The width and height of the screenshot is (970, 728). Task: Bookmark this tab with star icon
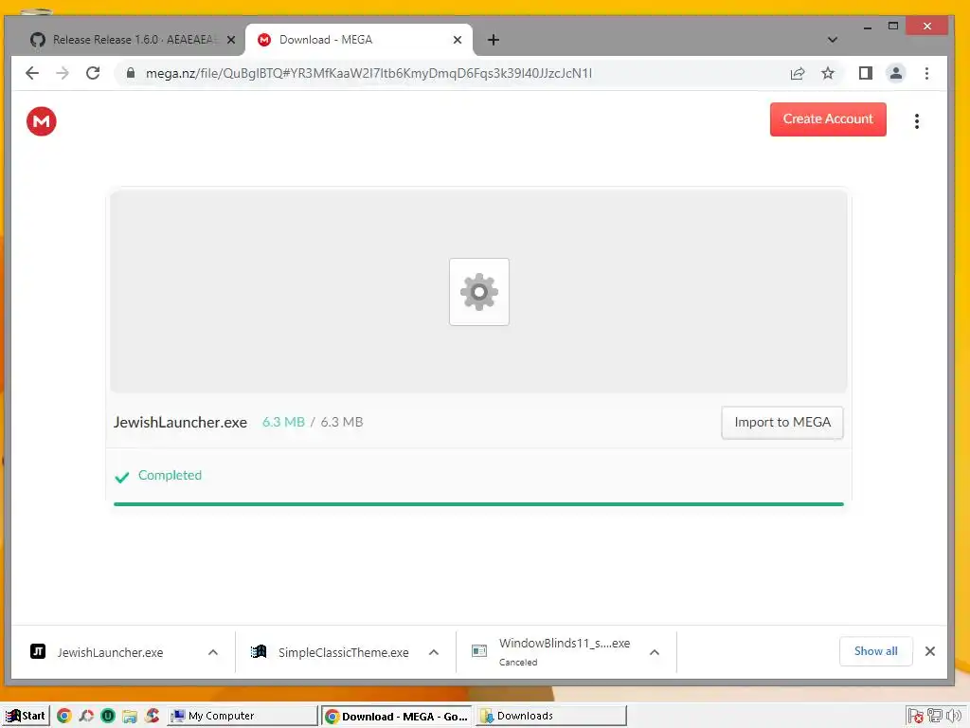pyautogui.click(x=828, y=73)
